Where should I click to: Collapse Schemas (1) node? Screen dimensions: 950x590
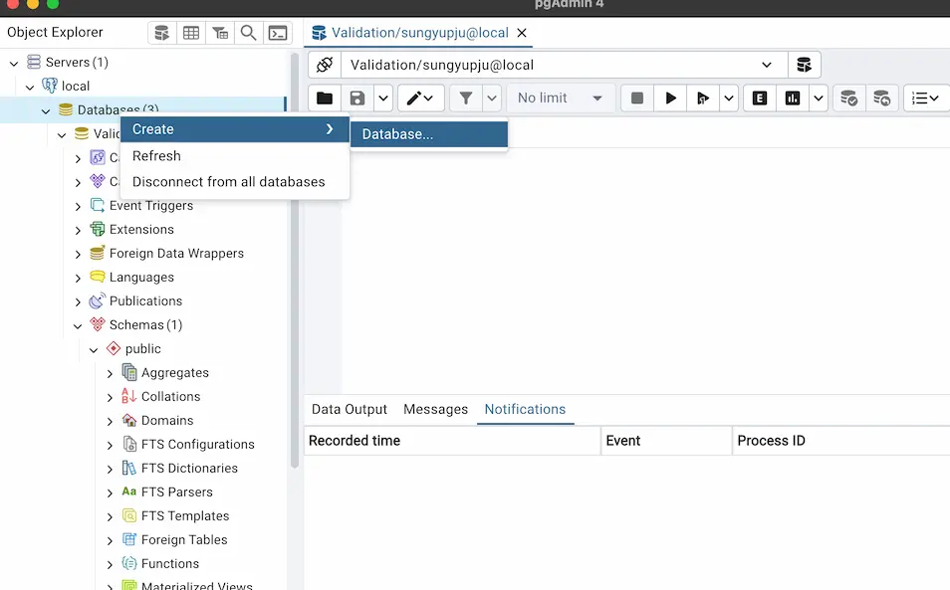[78, 326]
